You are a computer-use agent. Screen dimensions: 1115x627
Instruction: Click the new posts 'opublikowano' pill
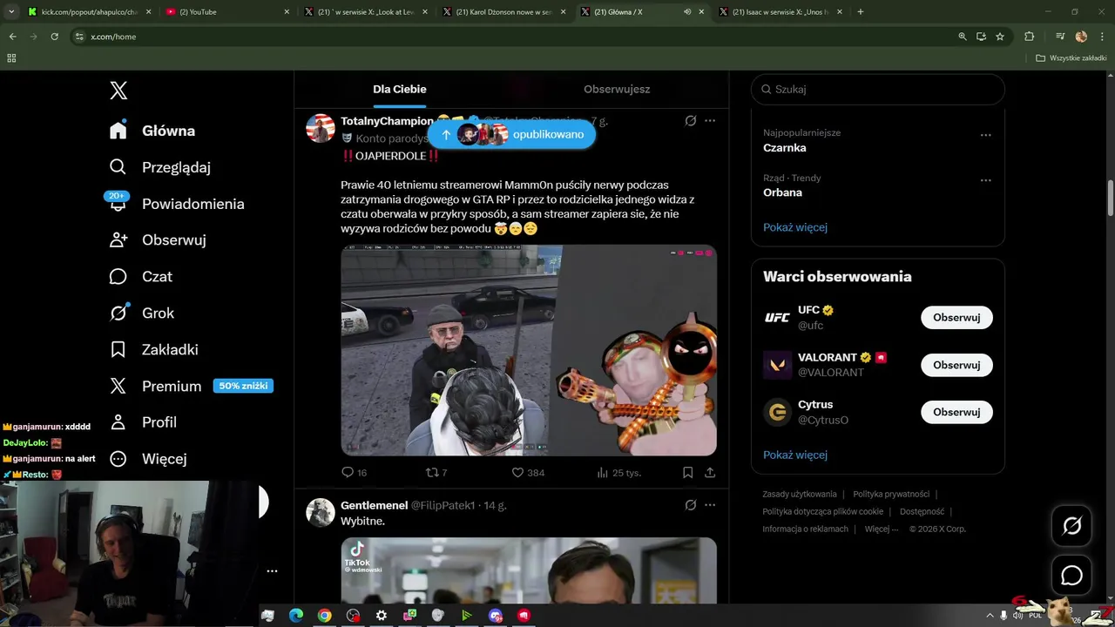511,134
